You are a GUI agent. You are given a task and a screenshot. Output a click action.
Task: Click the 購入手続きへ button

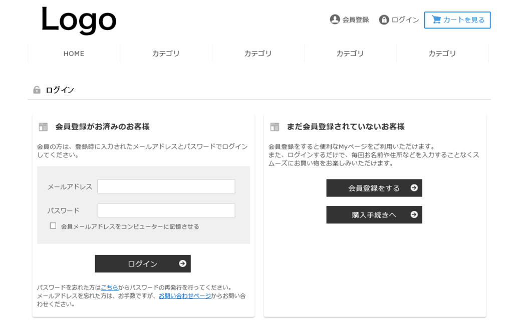(374, 214)
